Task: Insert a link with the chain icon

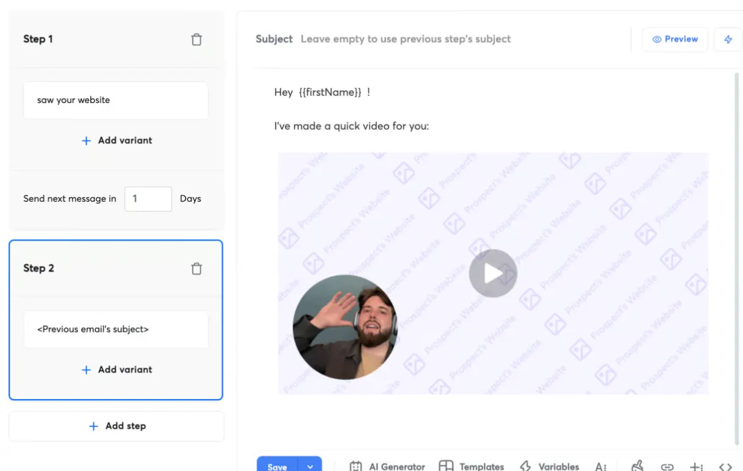Action: click(x=667, y=467)
